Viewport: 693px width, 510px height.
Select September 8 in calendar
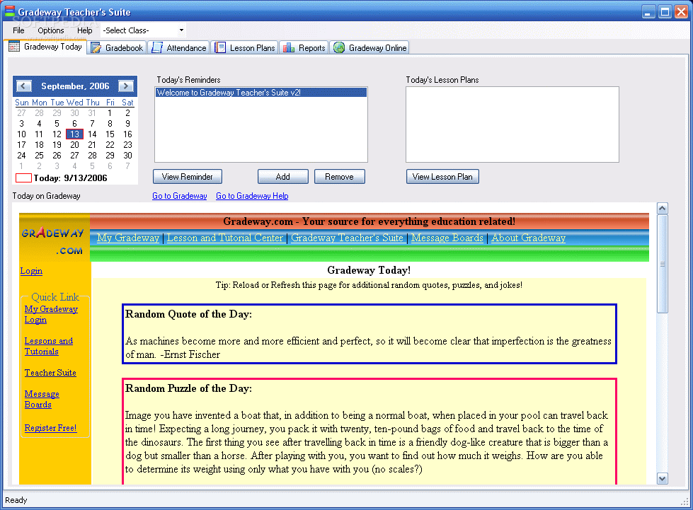pos(110,124)
